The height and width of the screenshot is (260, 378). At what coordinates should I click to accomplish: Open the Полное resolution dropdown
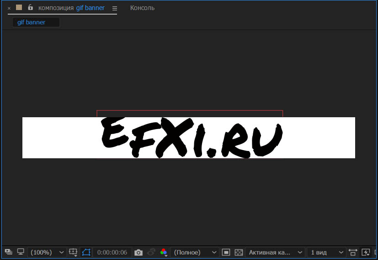[195, 252]
